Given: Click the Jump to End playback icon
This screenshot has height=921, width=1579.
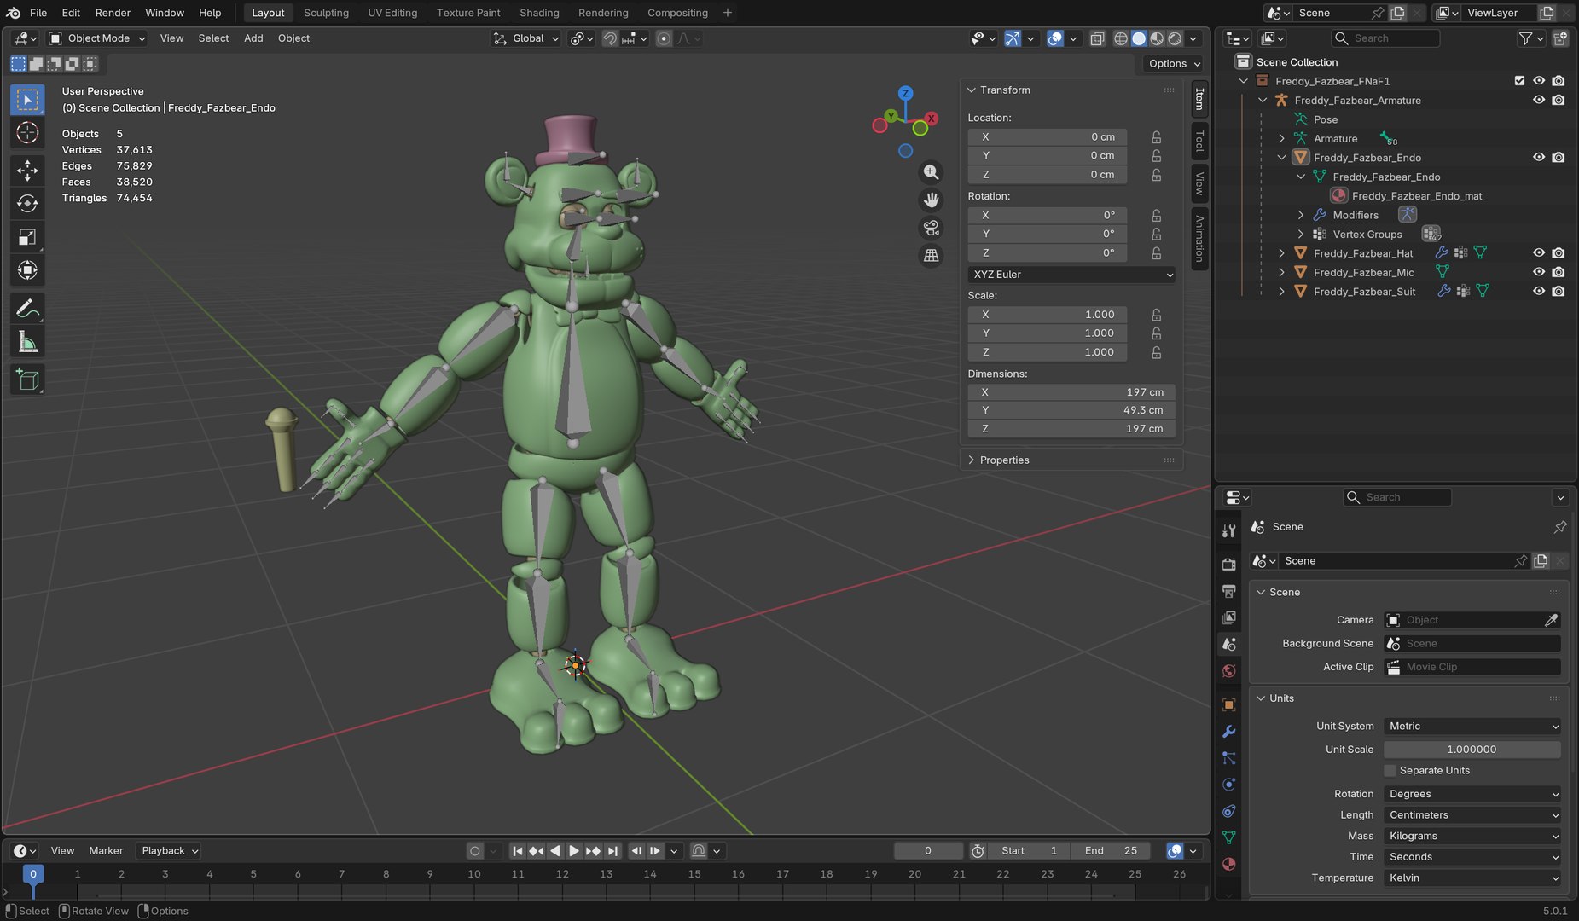Looking at the screenshot, I should coord(612,850).
